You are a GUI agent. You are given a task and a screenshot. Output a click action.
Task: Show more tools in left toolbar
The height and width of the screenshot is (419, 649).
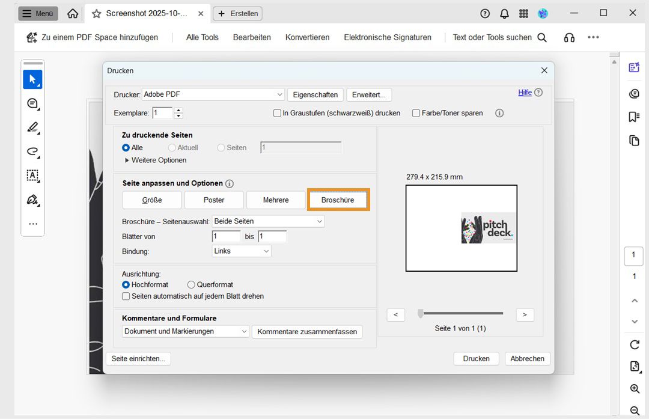coord(32,224)
